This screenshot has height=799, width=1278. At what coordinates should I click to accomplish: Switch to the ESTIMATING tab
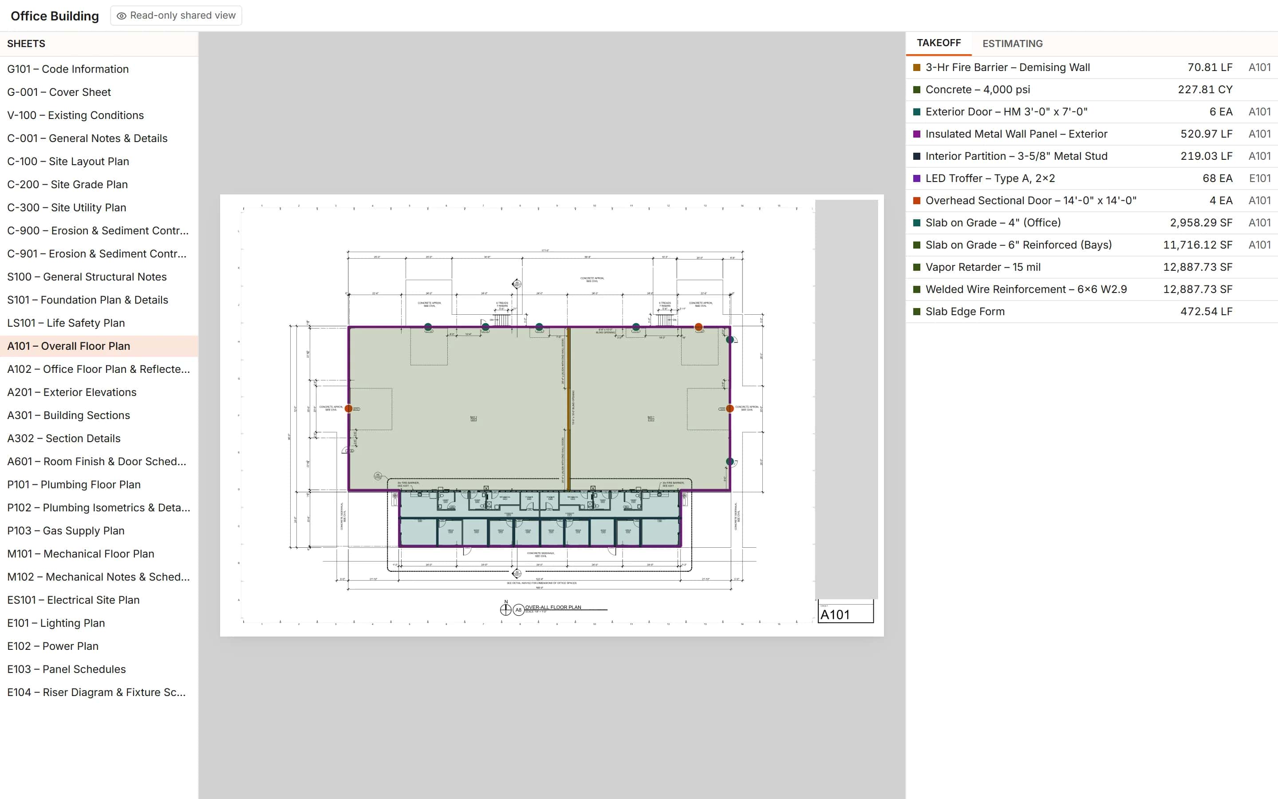[x=1012, y=44]
